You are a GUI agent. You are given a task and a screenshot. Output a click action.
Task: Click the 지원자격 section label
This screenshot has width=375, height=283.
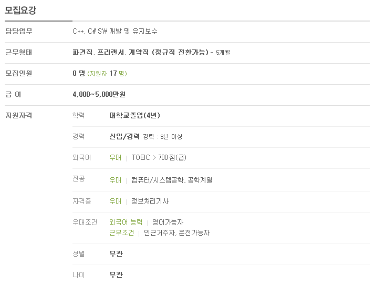coord(19,116)
